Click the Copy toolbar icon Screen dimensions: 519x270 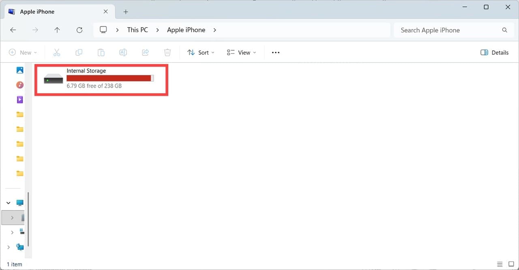click(79, 52)
